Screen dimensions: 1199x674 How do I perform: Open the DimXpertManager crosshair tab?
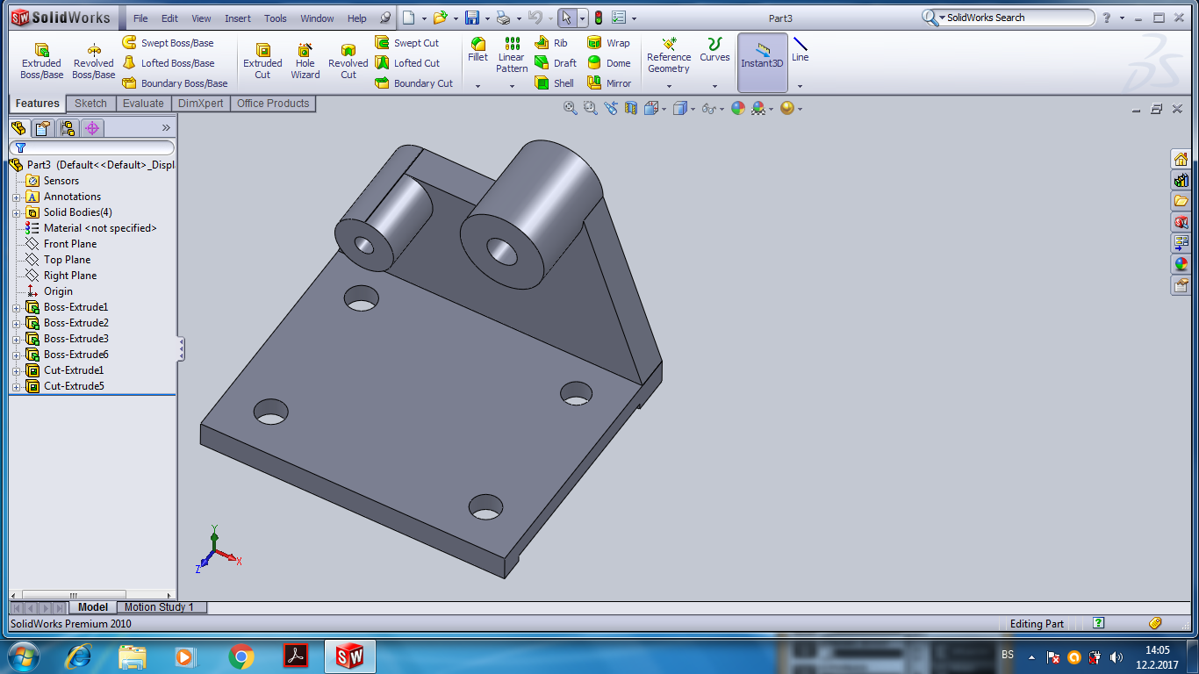click(92, 128)
